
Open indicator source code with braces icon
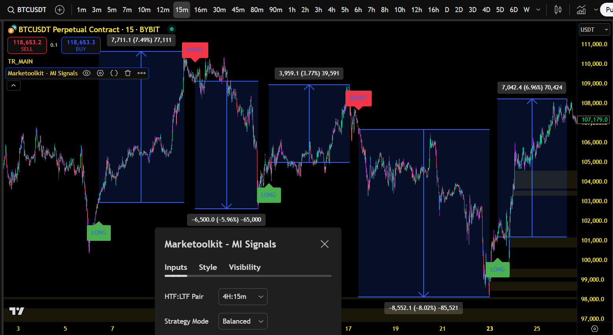[114, 73]
